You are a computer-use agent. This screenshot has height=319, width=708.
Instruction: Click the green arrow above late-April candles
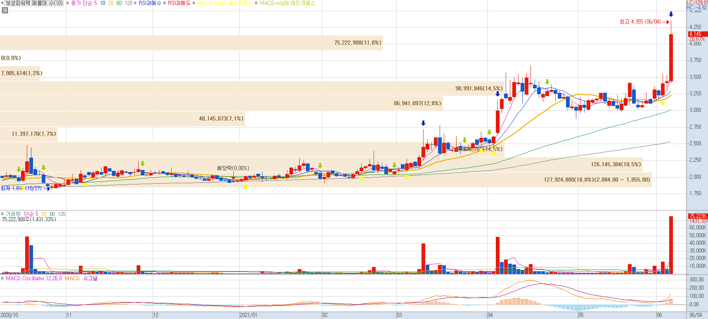547,82
